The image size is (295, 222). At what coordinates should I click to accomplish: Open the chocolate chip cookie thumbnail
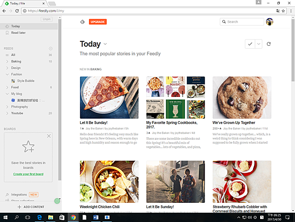point(242,97)
